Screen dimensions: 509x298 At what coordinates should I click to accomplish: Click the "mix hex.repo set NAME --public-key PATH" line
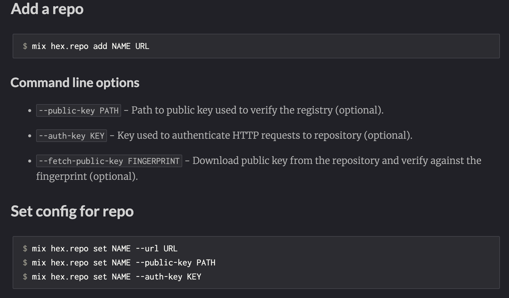[x=123, y=263]
